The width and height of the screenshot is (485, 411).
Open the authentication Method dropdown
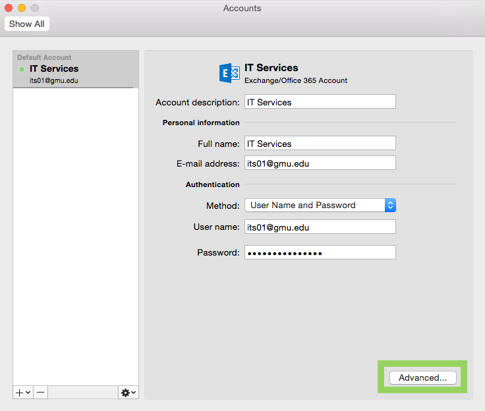320,205
